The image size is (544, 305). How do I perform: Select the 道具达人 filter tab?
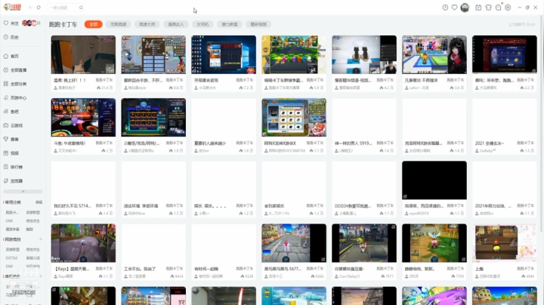click(176, 24)
